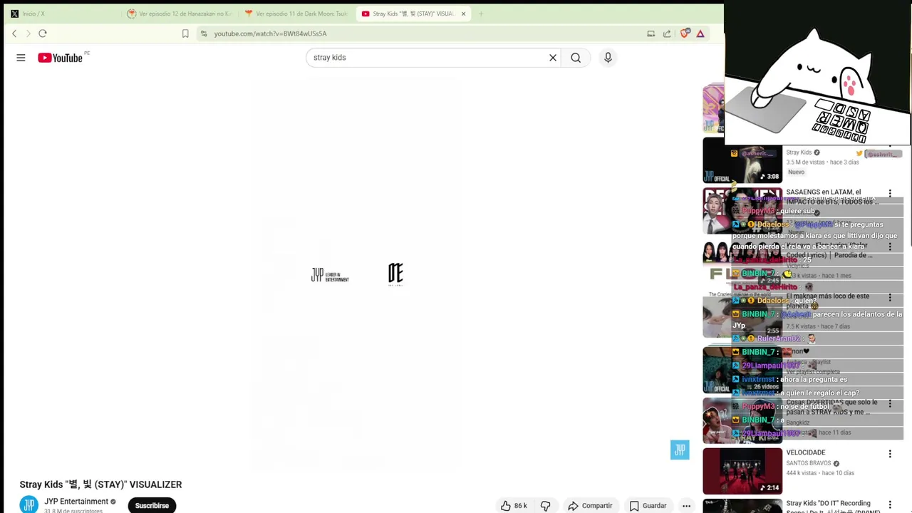Bookmark this page with the bookmark icon
The width and height of the screenshot is (912, 513).
(x=185, y=33)
